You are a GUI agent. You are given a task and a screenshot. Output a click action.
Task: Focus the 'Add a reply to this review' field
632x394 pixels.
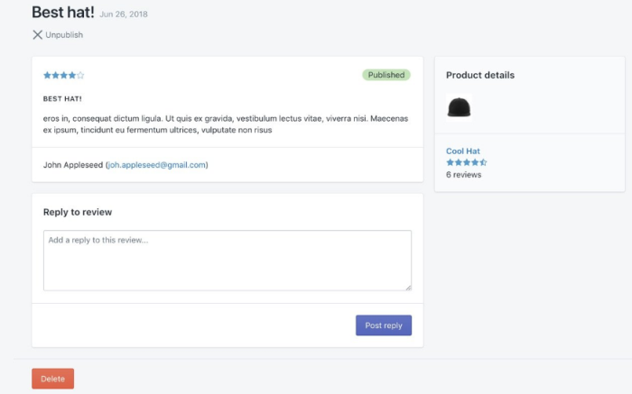(228, 261)
